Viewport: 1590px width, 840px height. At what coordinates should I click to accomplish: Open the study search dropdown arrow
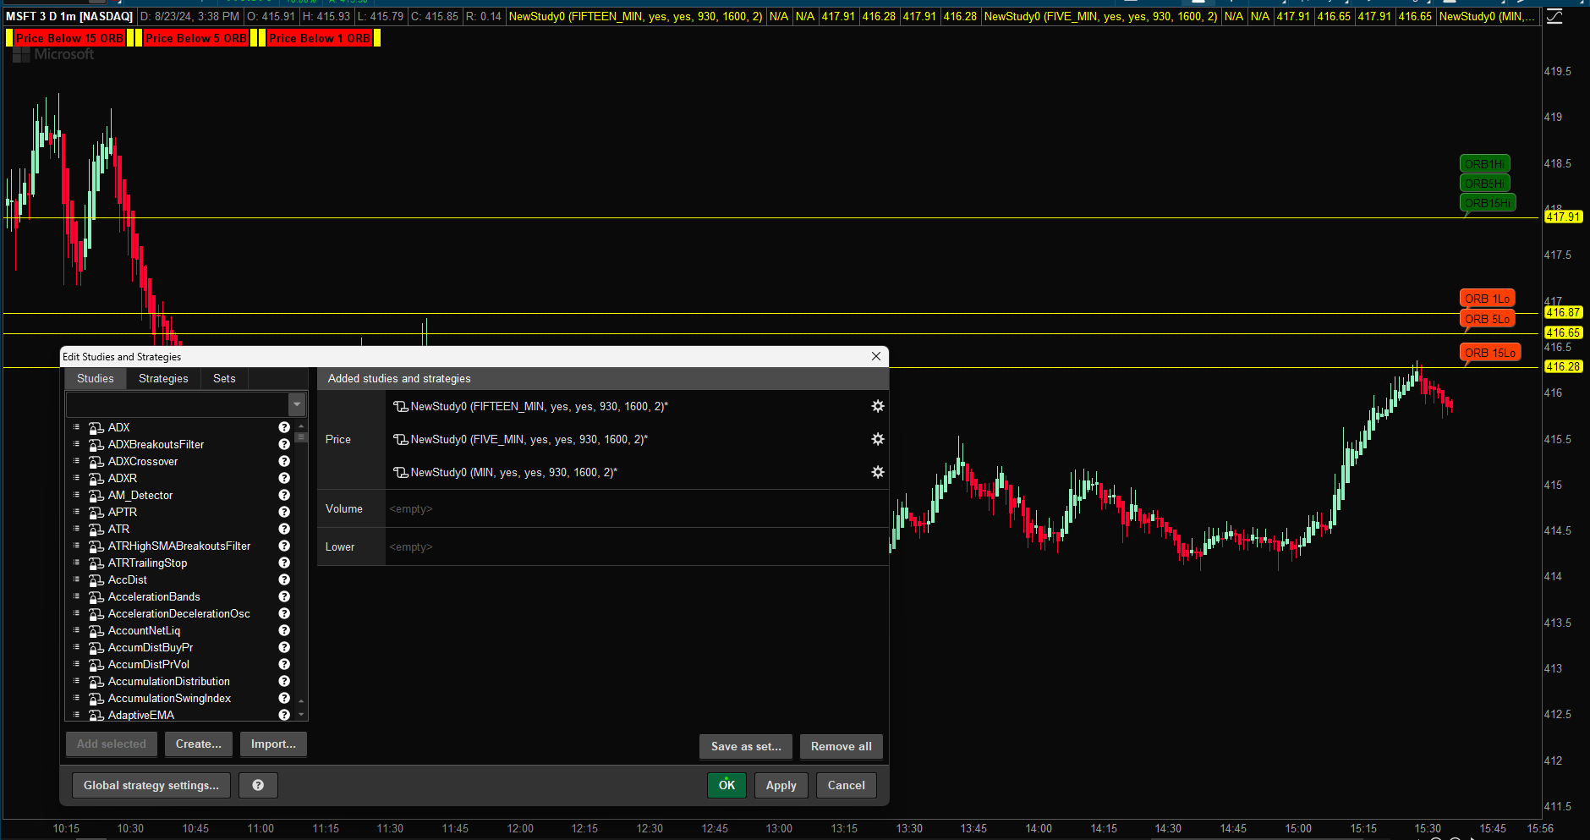coord(297,404)
